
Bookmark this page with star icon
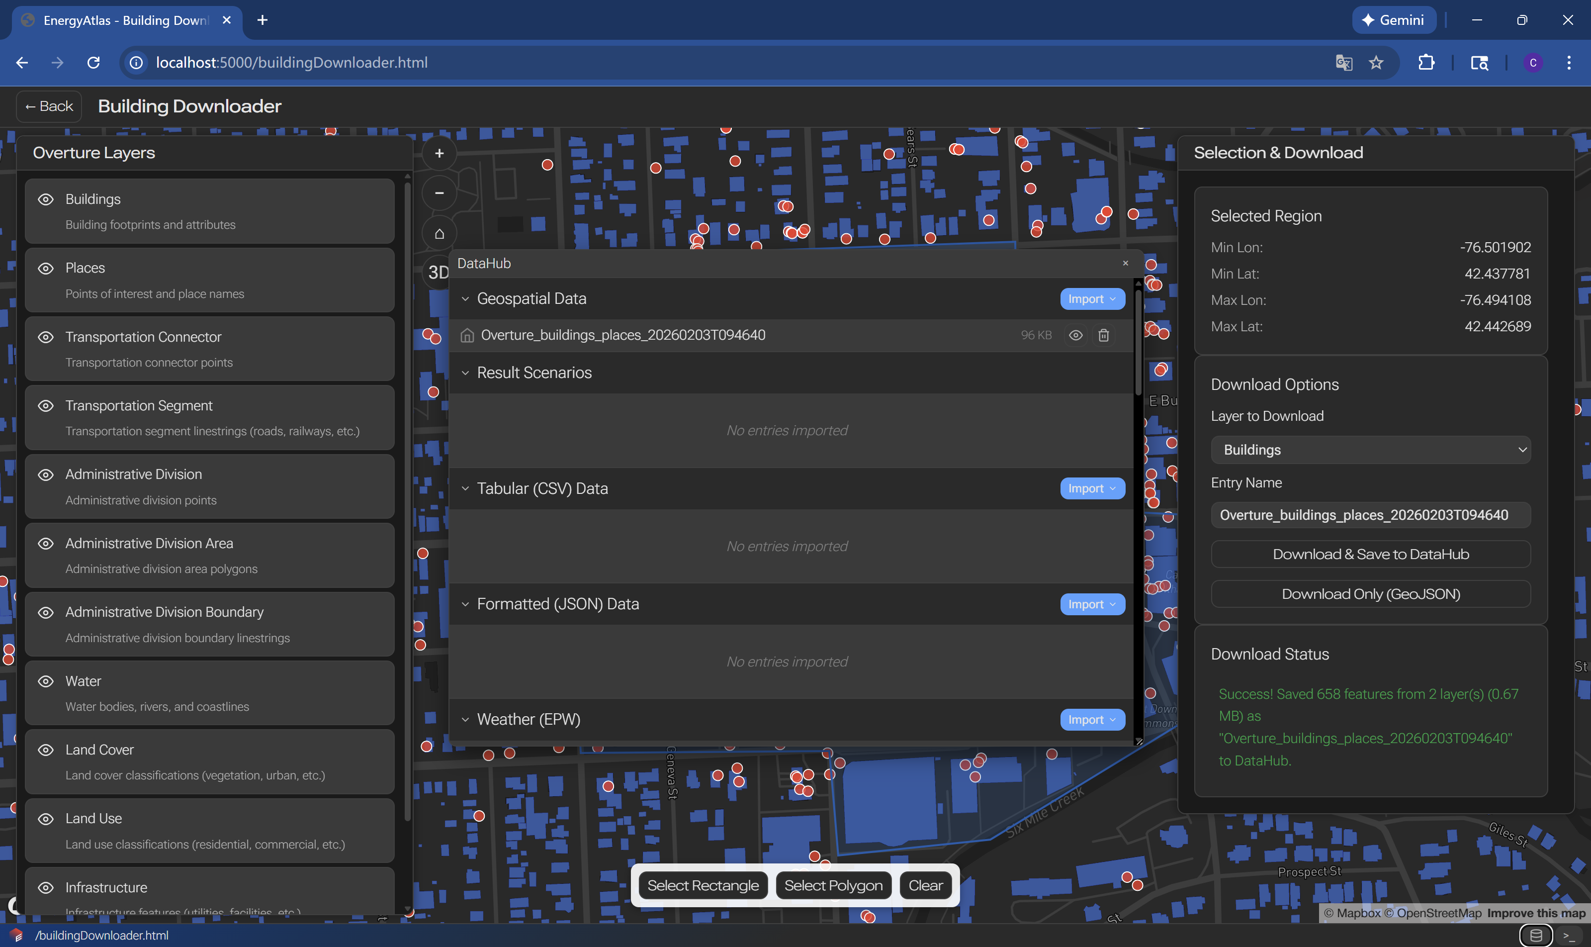[x=1376, y=63]
